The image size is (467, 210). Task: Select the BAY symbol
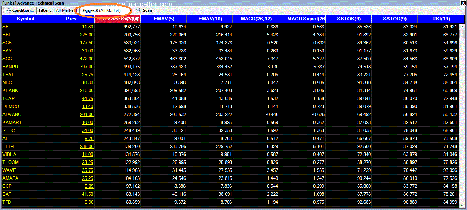[x=7, y=51]
